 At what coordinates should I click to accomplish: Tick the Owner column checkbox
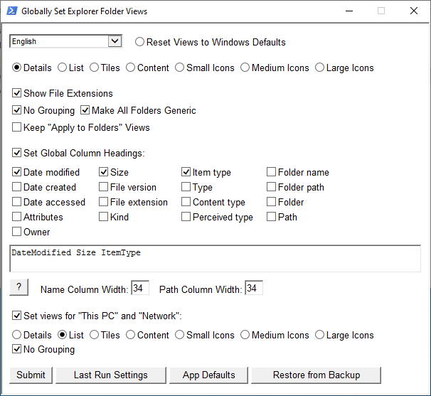17,232
